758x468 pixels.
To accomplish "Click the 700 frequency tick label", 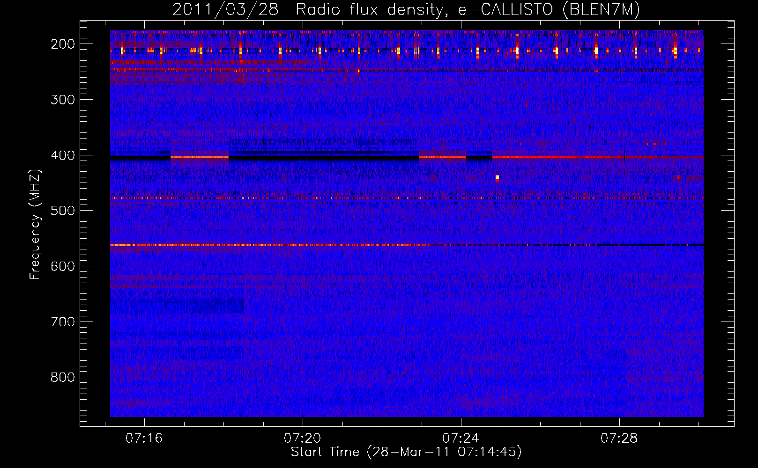I will coord(63,322).
